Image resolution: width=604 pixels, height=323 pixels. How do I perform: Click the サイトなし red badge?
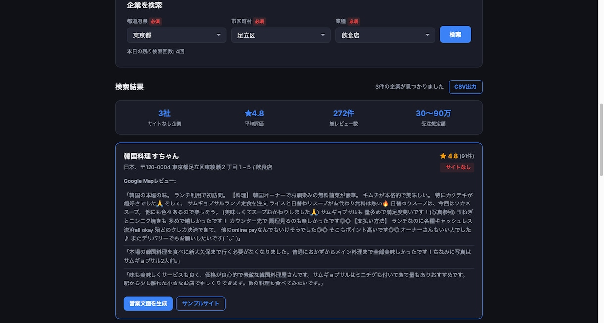tap(457, 167)
